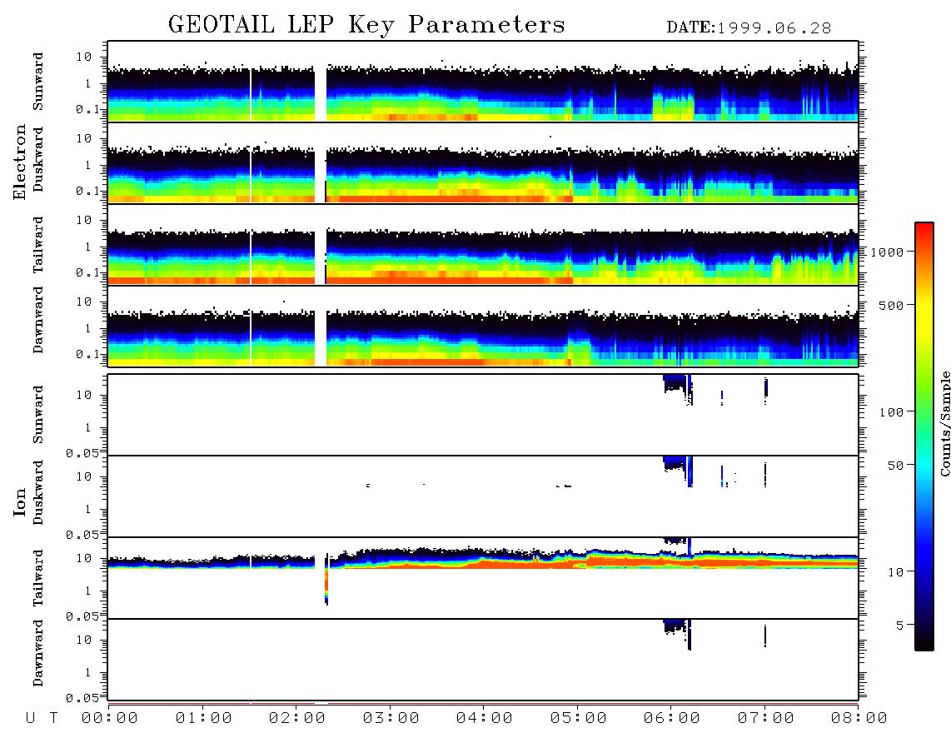951x733 pixels.
Task: Click the Counts/Sample colorbar title
Action: click(x=945, y=424)
